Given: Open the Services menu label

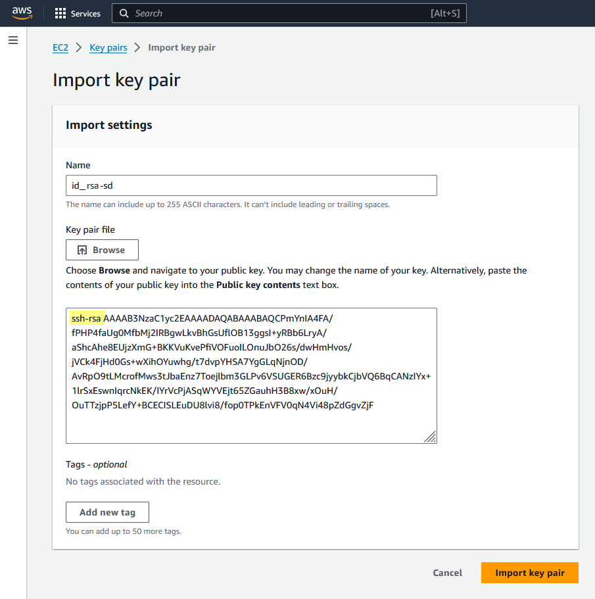Looking at the screenshot, I should (85, 13).
